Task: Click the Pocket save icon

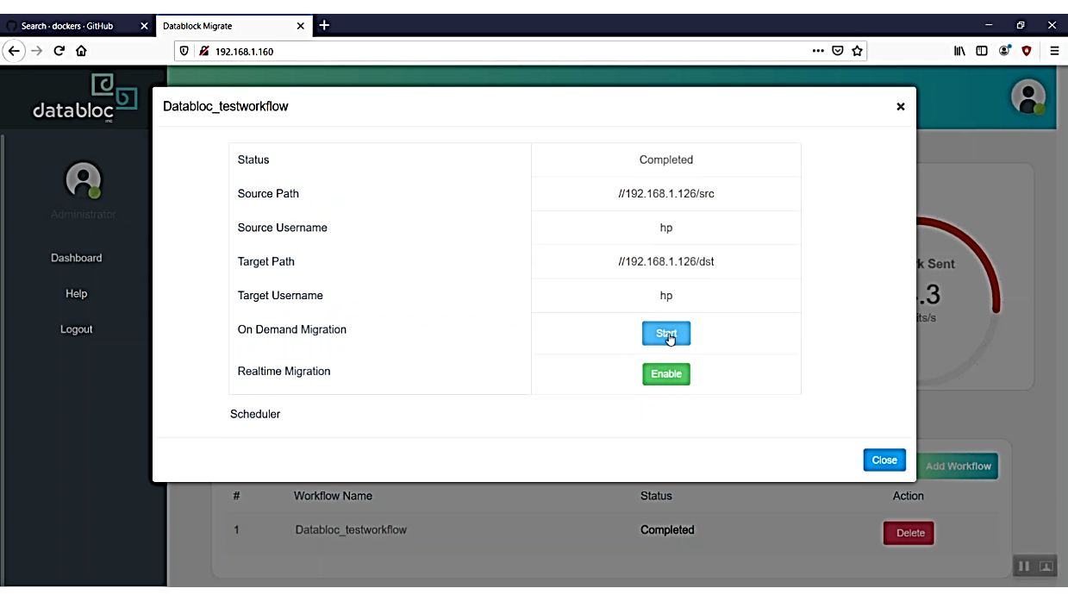Action: pos(838,51)
